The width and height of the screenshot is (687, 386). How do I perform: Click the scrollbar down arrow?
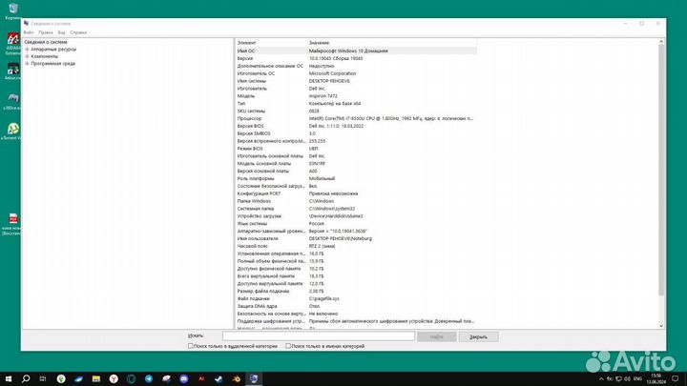[x=661, y=326]
